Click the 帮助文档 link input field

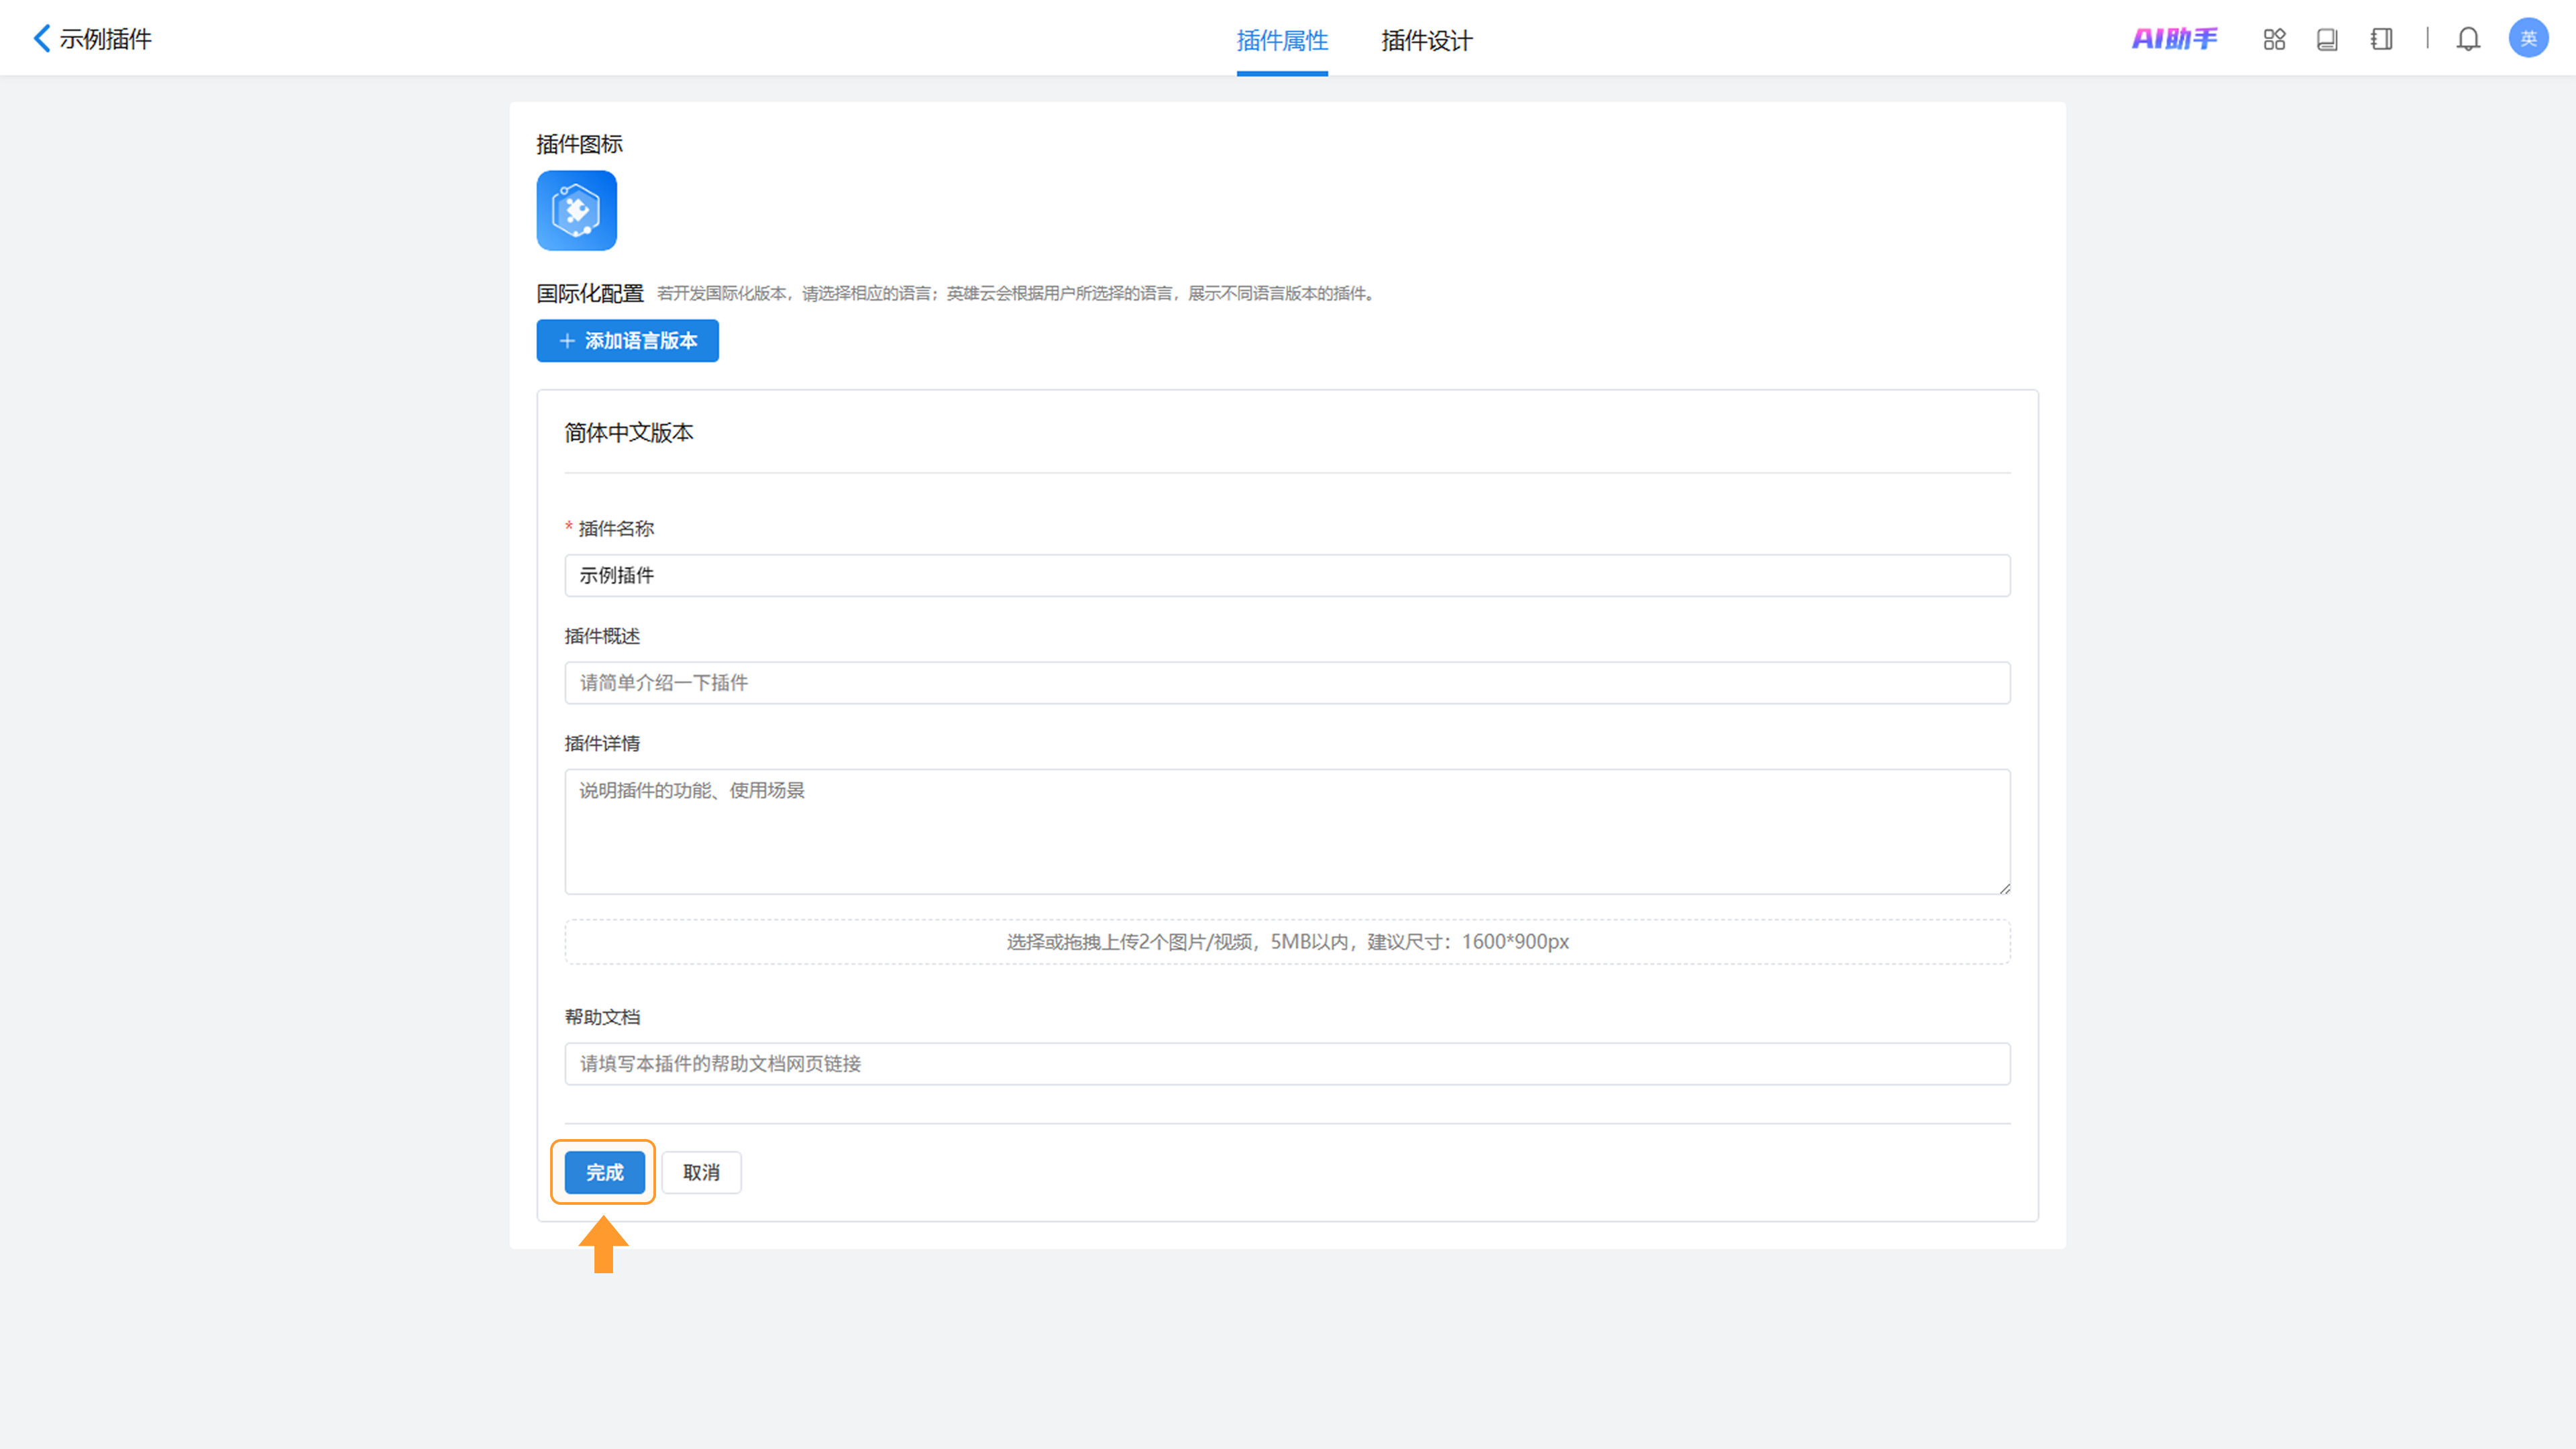point(1287,1063)
